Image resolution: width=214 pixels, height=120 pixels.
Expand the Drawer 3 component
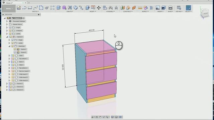[x=7, y=90]
